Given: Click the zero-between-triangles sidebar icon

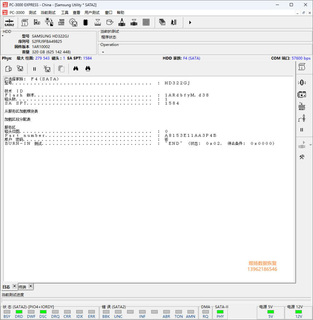Looking at the screenshot, I should [302, 82].
